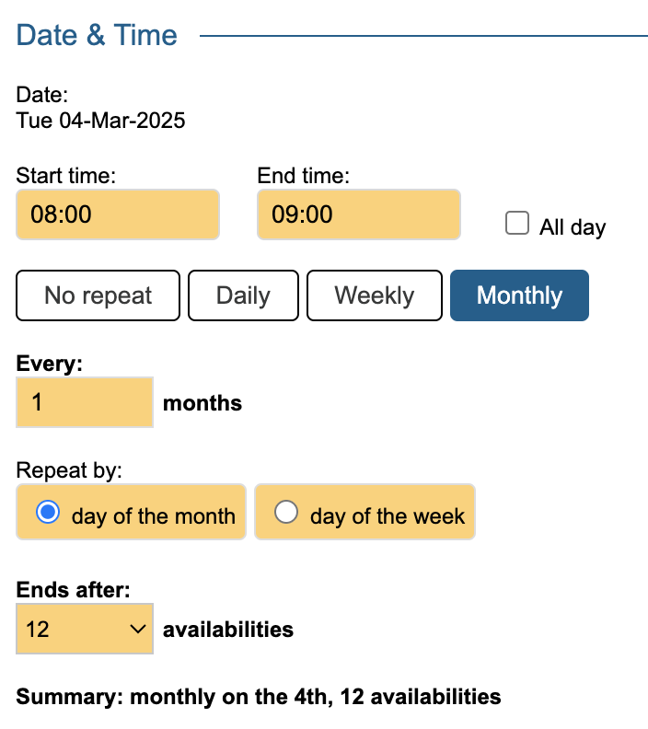This screenshot has width=648, height=729.
Task: Focus the Every months number field
Action: coord(85,402)
